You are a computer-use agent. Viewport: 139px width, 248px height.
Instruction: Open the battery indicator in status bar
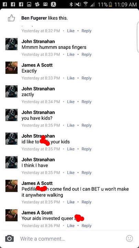click(110, 4)
